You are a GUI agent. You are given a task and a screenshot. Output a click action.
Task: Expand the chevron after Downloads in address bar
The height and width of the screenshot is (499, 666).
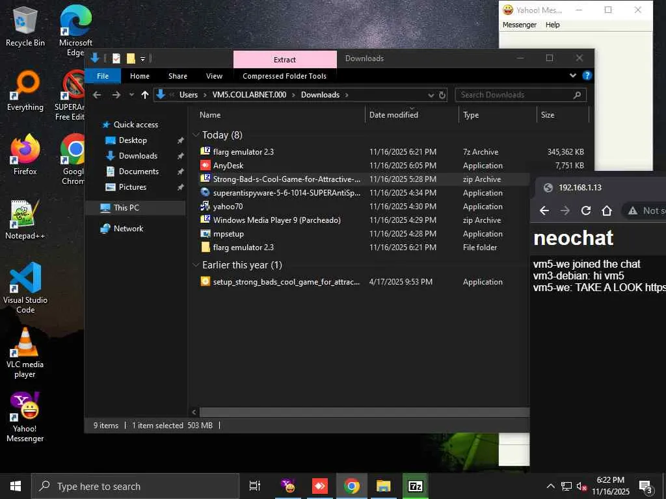347,95
